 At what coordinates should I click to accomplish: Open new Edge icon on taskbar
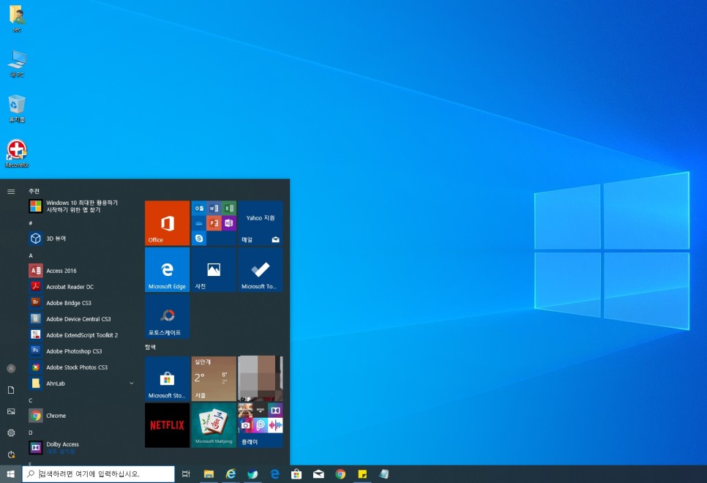click(252, 474)
